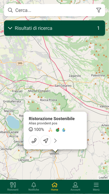Click the search magnifier icon
This screenshot has width=109, height=194.
pos(10,10)
